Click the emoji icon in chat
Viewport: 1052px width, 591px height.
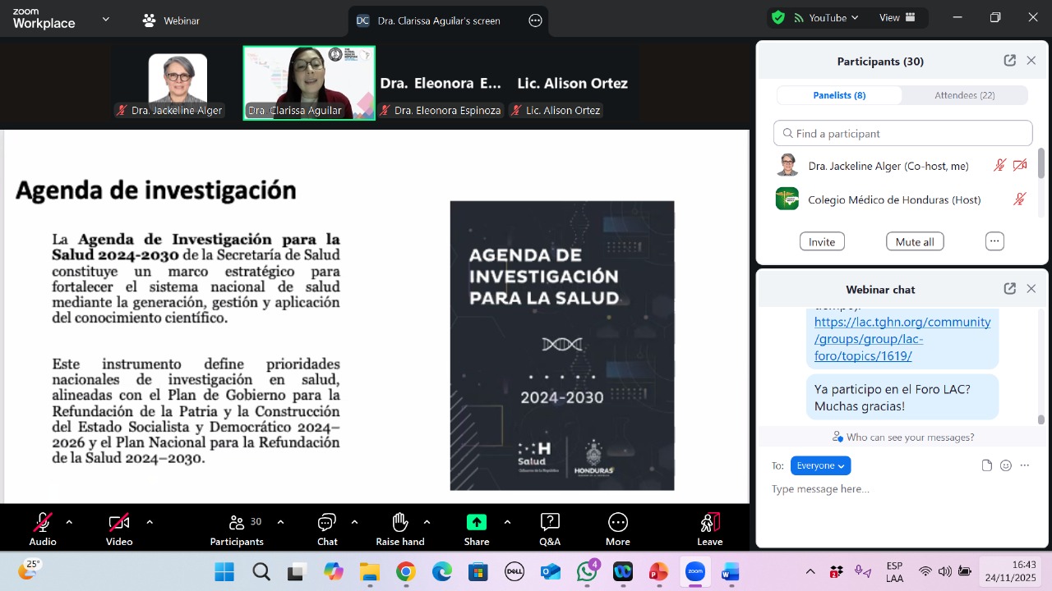(1006, 465)
